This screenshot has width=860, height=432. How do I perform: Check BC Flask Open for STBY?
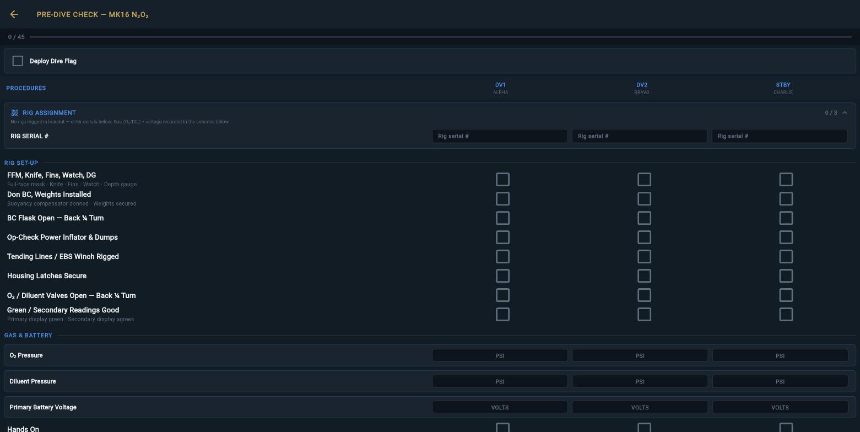point(786,218)
